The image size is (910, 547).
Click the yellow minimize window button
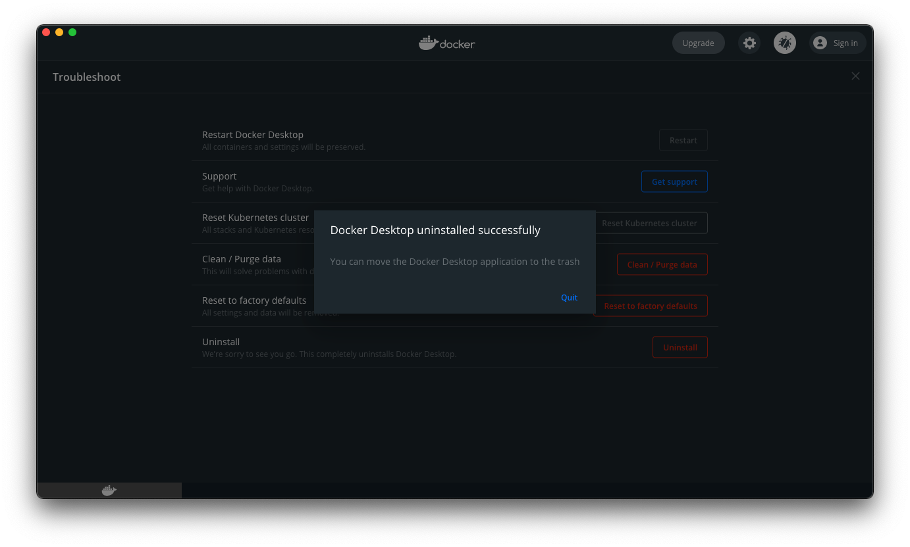point(59,32)
